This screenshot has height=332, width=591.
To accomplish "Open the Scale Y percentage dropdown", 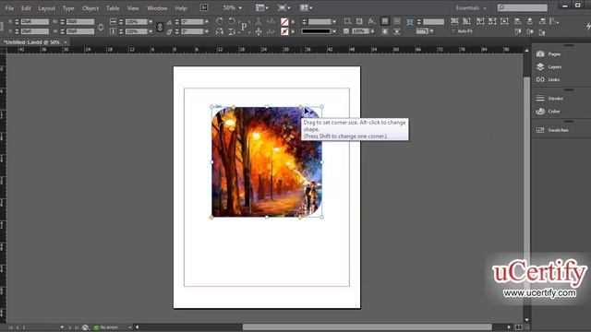I will tap(151, 31).
